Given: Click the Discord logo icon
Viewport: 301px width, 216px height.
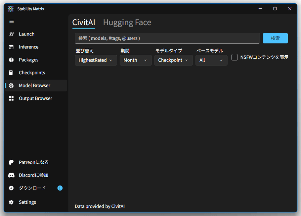Looking at the screenshot, I should click(x=11, y=175).
